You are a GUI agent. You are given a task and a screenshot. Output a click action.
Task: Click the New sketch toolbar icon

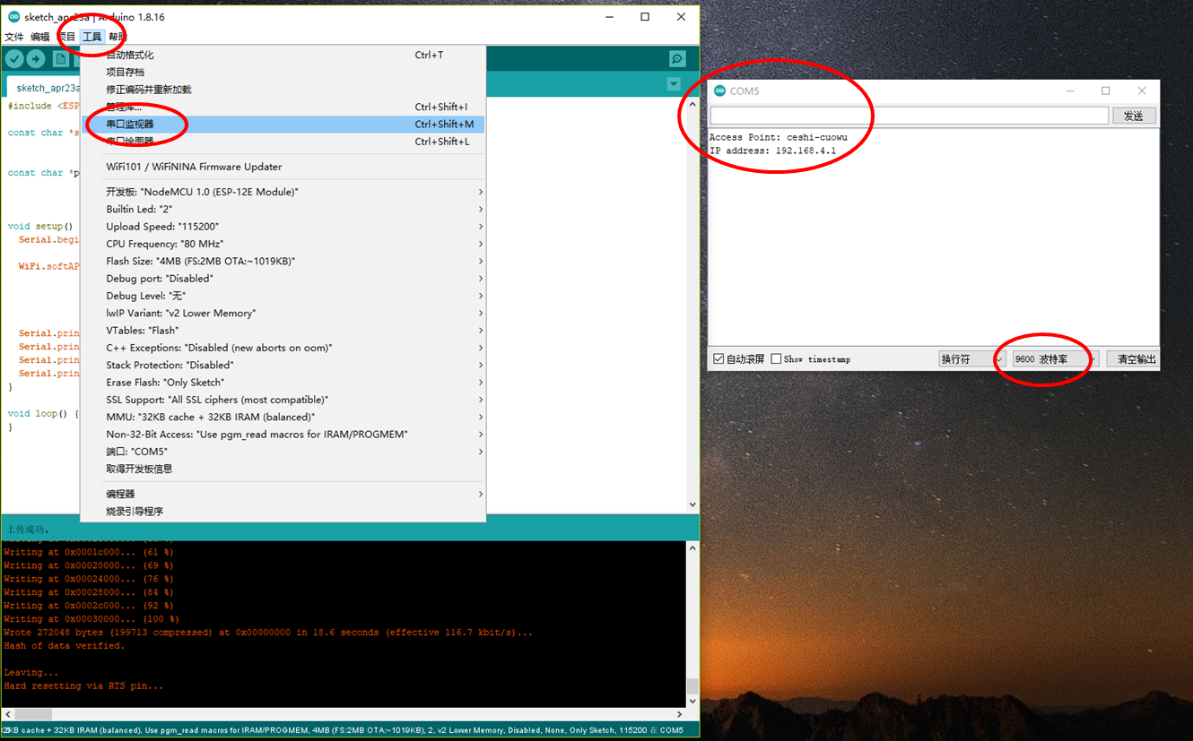pos(60,59)
